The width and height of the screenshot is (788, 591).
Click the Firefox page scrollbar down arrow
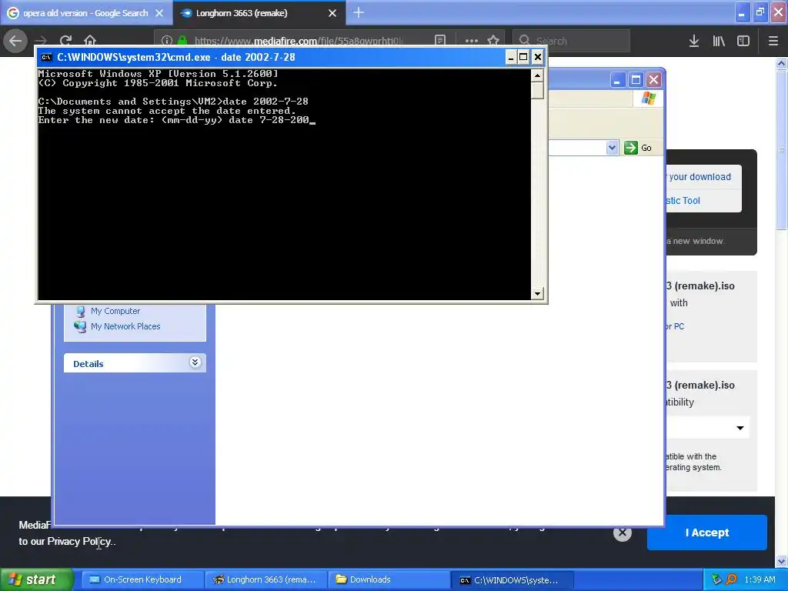pyautogui.click(x=782, y=561)
